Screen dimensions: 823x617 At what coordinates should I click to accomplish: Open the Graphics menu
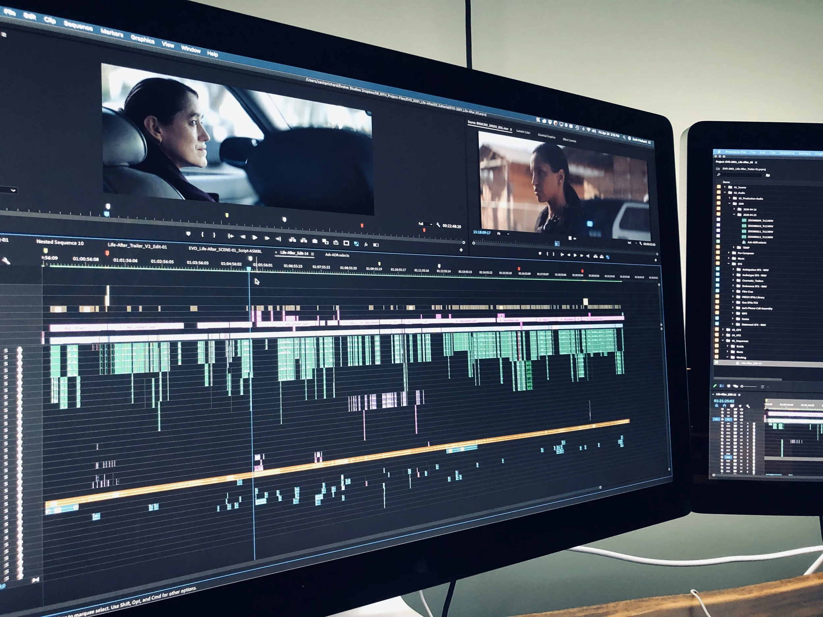pos(143,39)
